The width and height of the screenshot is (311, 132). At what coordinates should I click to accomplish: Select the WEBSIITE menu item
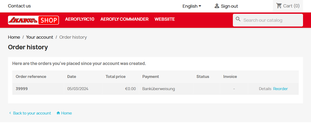click(x=164, y=19)
